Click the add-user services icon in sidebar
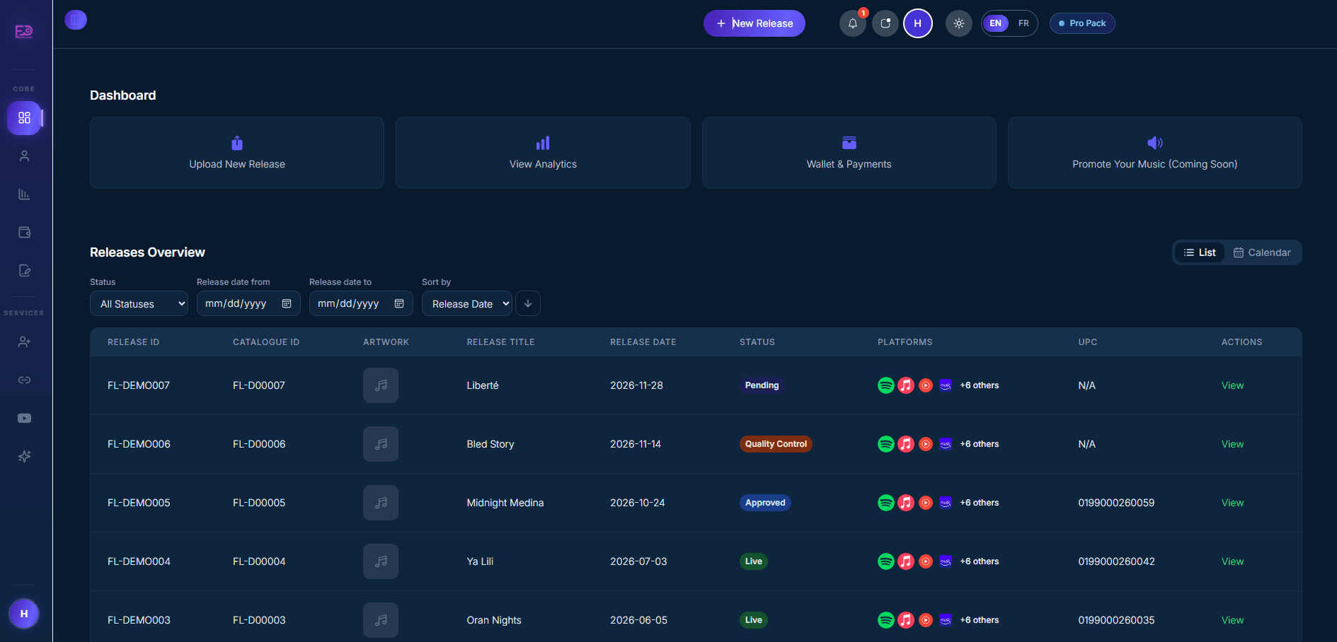1337x642 pixels. pos(24,342)
